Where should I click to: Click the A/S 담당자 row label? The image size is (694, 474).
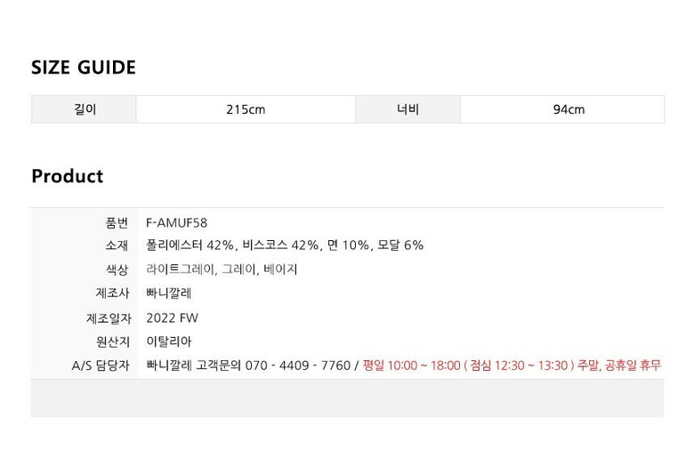pos(101,365)
